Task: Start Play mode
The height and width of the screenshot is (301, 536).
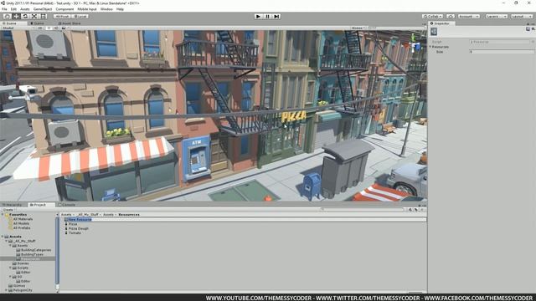Action: (259, 16)
